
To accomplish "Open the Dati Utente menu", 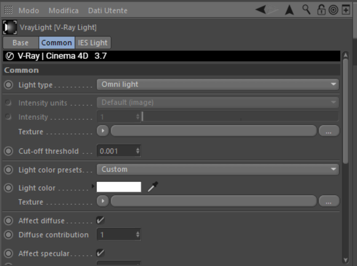I will pos(108,10).
